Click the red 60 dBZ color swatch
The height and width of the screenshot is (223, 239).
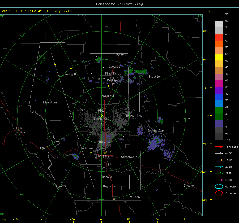[219, 37]
